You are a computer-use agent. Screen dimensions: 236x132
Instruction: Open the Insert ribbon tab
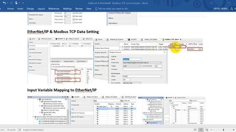click(20, 9)
